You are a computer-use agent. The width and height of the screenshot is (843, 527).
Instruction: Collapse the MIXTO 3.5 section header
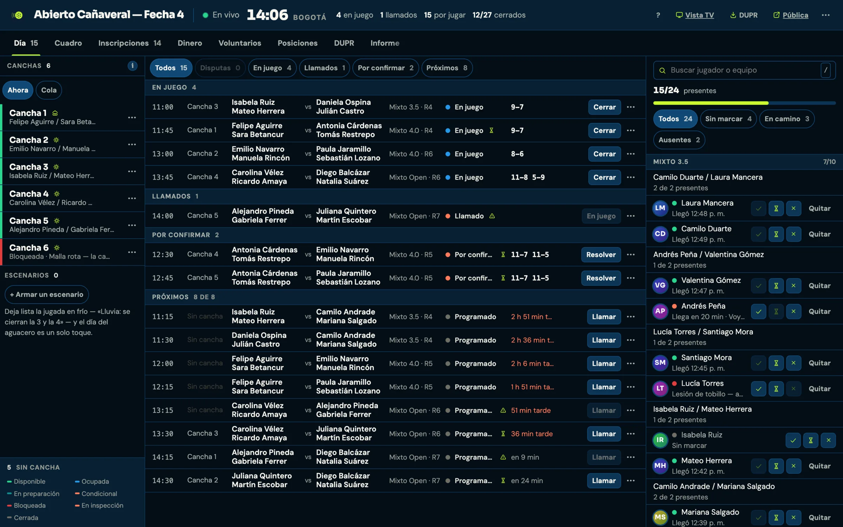[744, 162]
